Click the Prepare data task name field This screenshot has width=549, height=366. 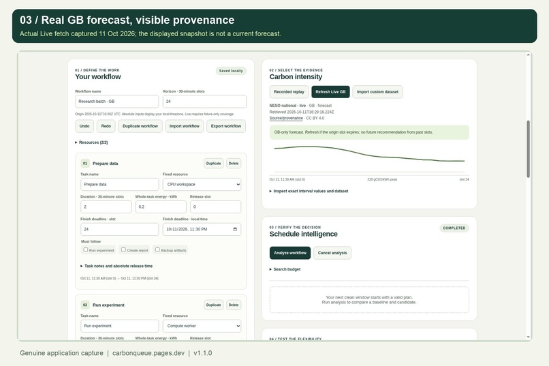120,184
